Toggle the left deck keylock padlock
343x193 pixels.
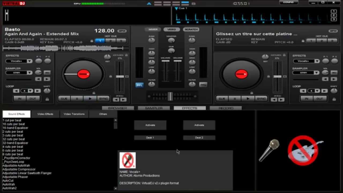point(126,55)
